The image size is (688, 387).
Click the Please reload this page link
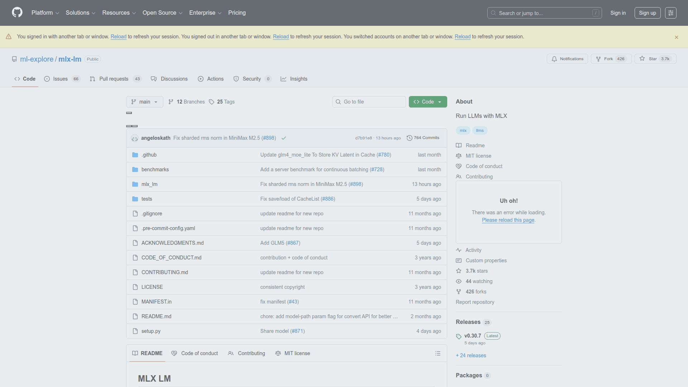pos(508,220)
